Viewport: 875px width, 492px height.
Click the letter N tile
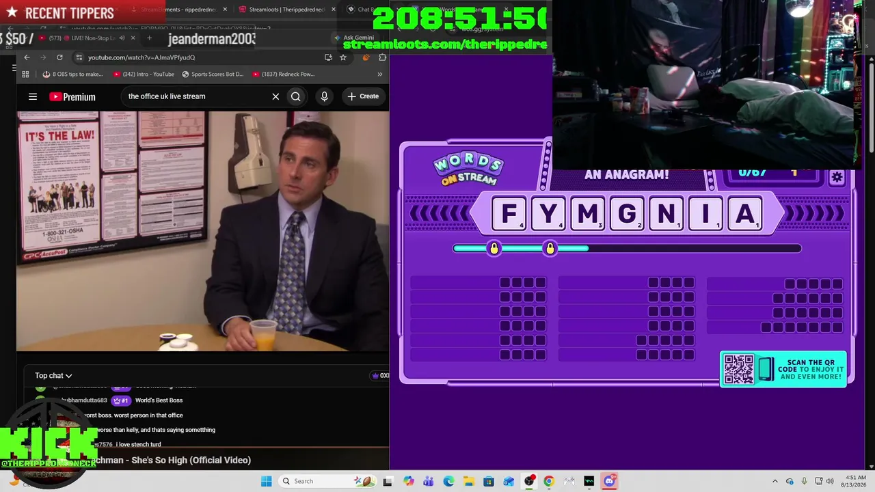667,214
